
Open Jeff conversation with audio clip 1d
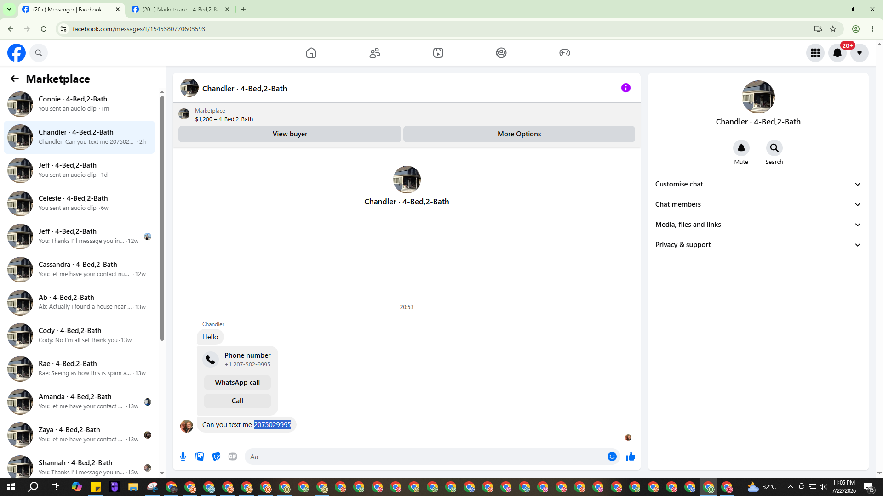pyautogui.click(x=79, y=170)
